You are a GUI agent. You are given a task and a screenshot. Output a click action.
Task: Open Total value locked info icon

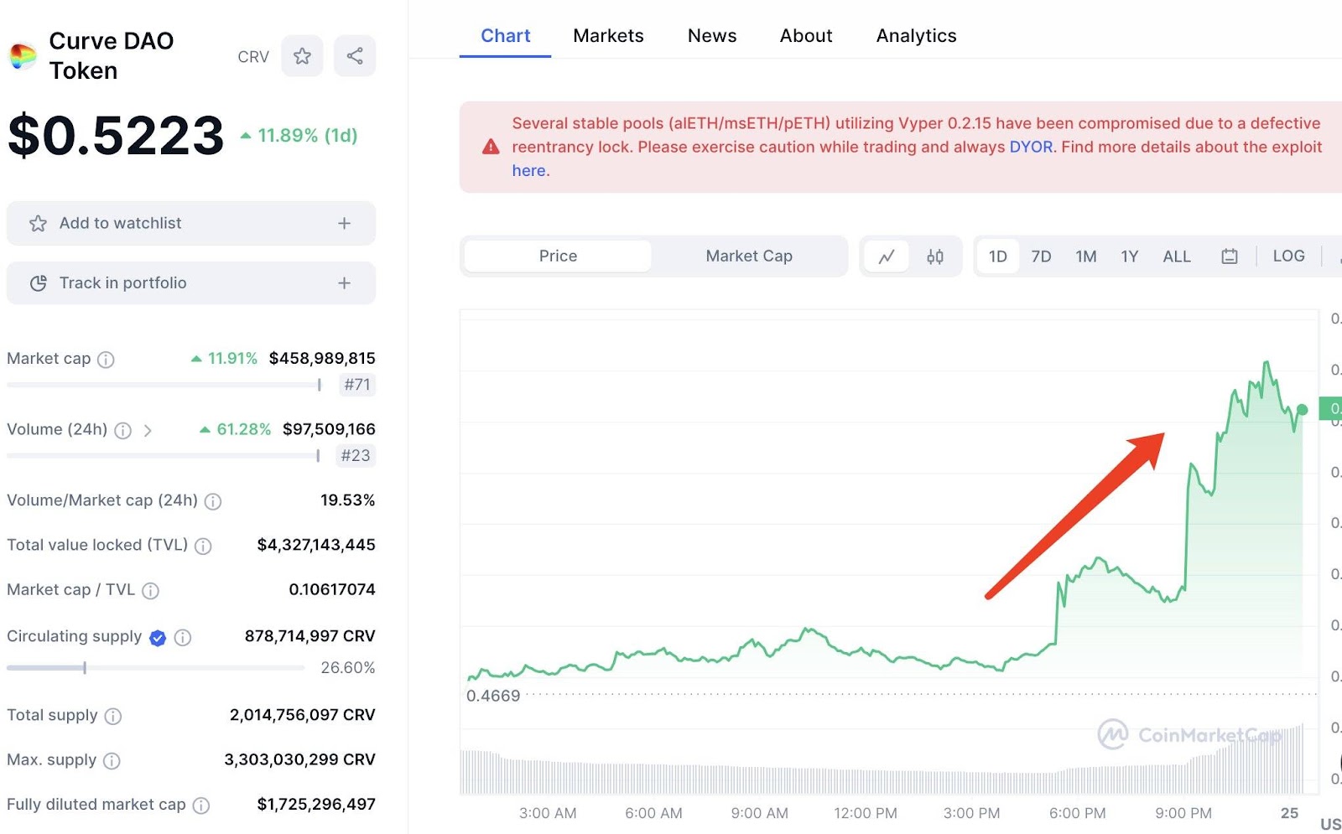pos(203,547)
